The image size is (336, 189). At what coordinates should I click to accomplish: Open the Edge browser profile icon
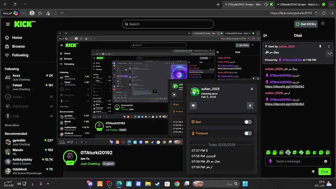[32, 13]
